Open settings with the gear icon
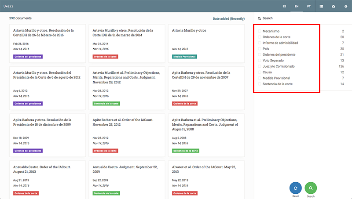The height and width of the screenshot is (199, 352). [x=345, y=7]
